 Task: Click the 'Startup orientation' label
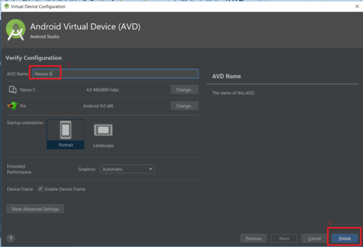click(25, 123)
